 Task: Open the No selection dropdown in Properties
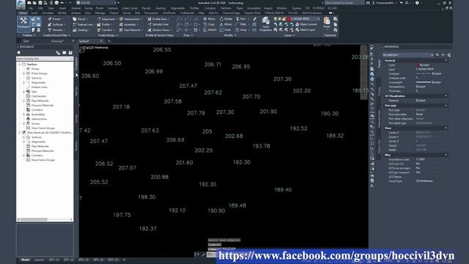click(408, 55)
